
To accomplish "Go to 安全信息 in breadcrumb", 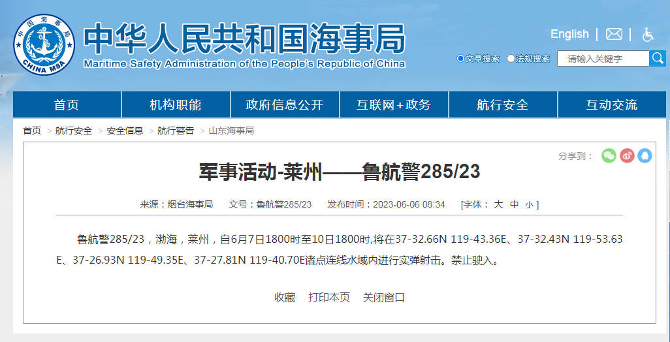I will (x=125, y=131).
